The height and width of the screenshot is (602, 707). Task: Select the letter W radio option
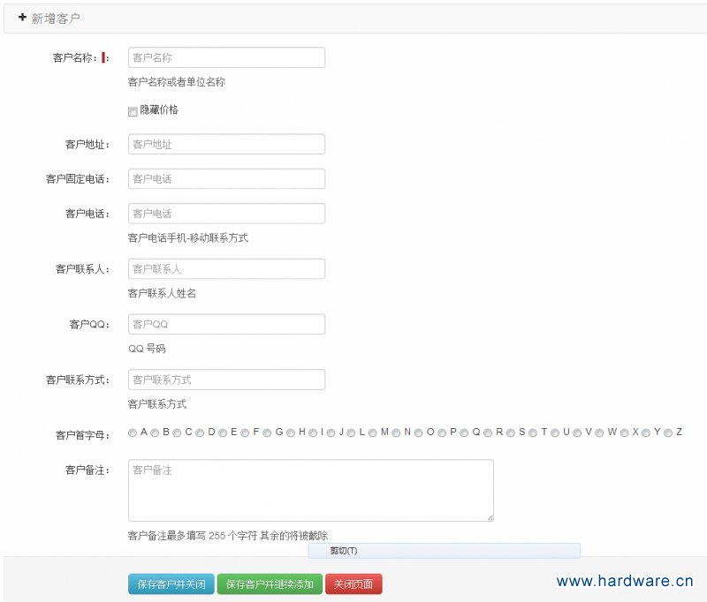point(600,433)
